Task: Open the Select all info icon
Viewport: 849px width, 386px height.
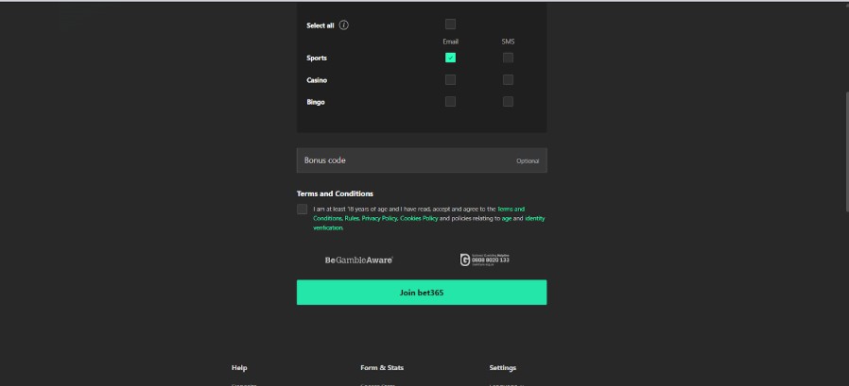Action: [344, 25]
